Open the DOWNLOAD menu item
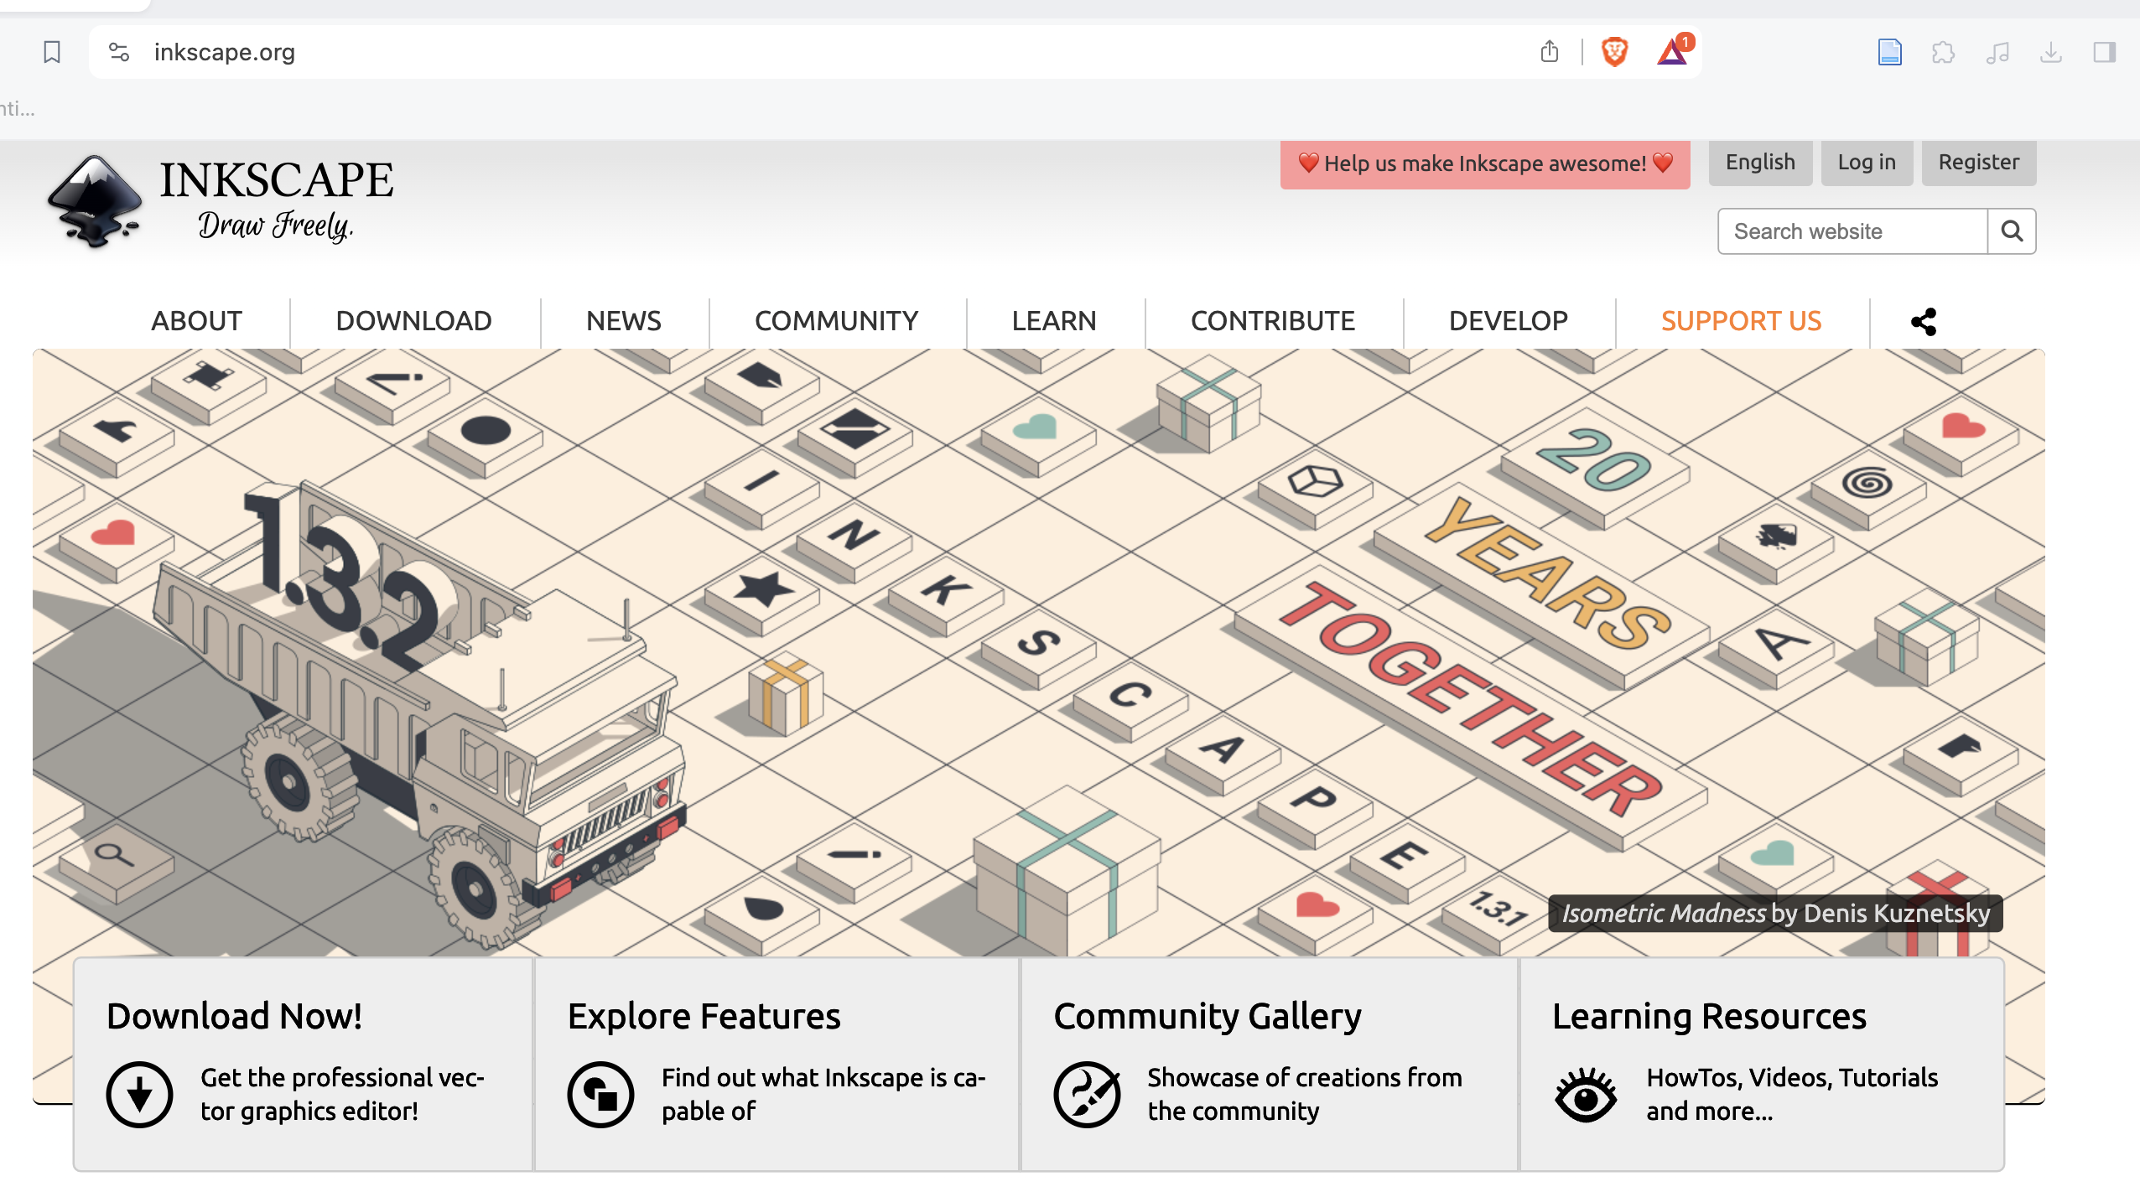The height and width of the screenshot is (1192, 2140). coord(413,321)
